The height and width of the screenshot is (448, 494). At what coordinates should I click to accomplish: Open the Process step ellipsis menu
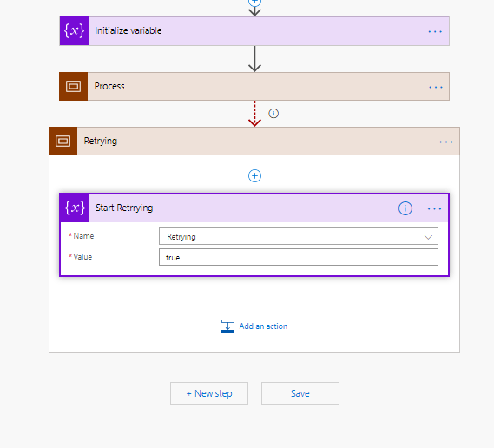tap(436, 87)
